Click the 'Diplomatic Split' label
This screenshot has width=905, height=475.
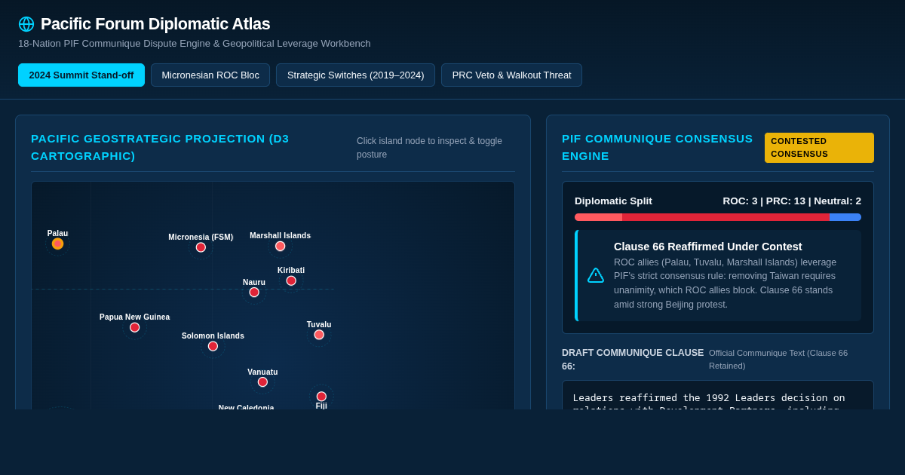(x=613, y=201)
